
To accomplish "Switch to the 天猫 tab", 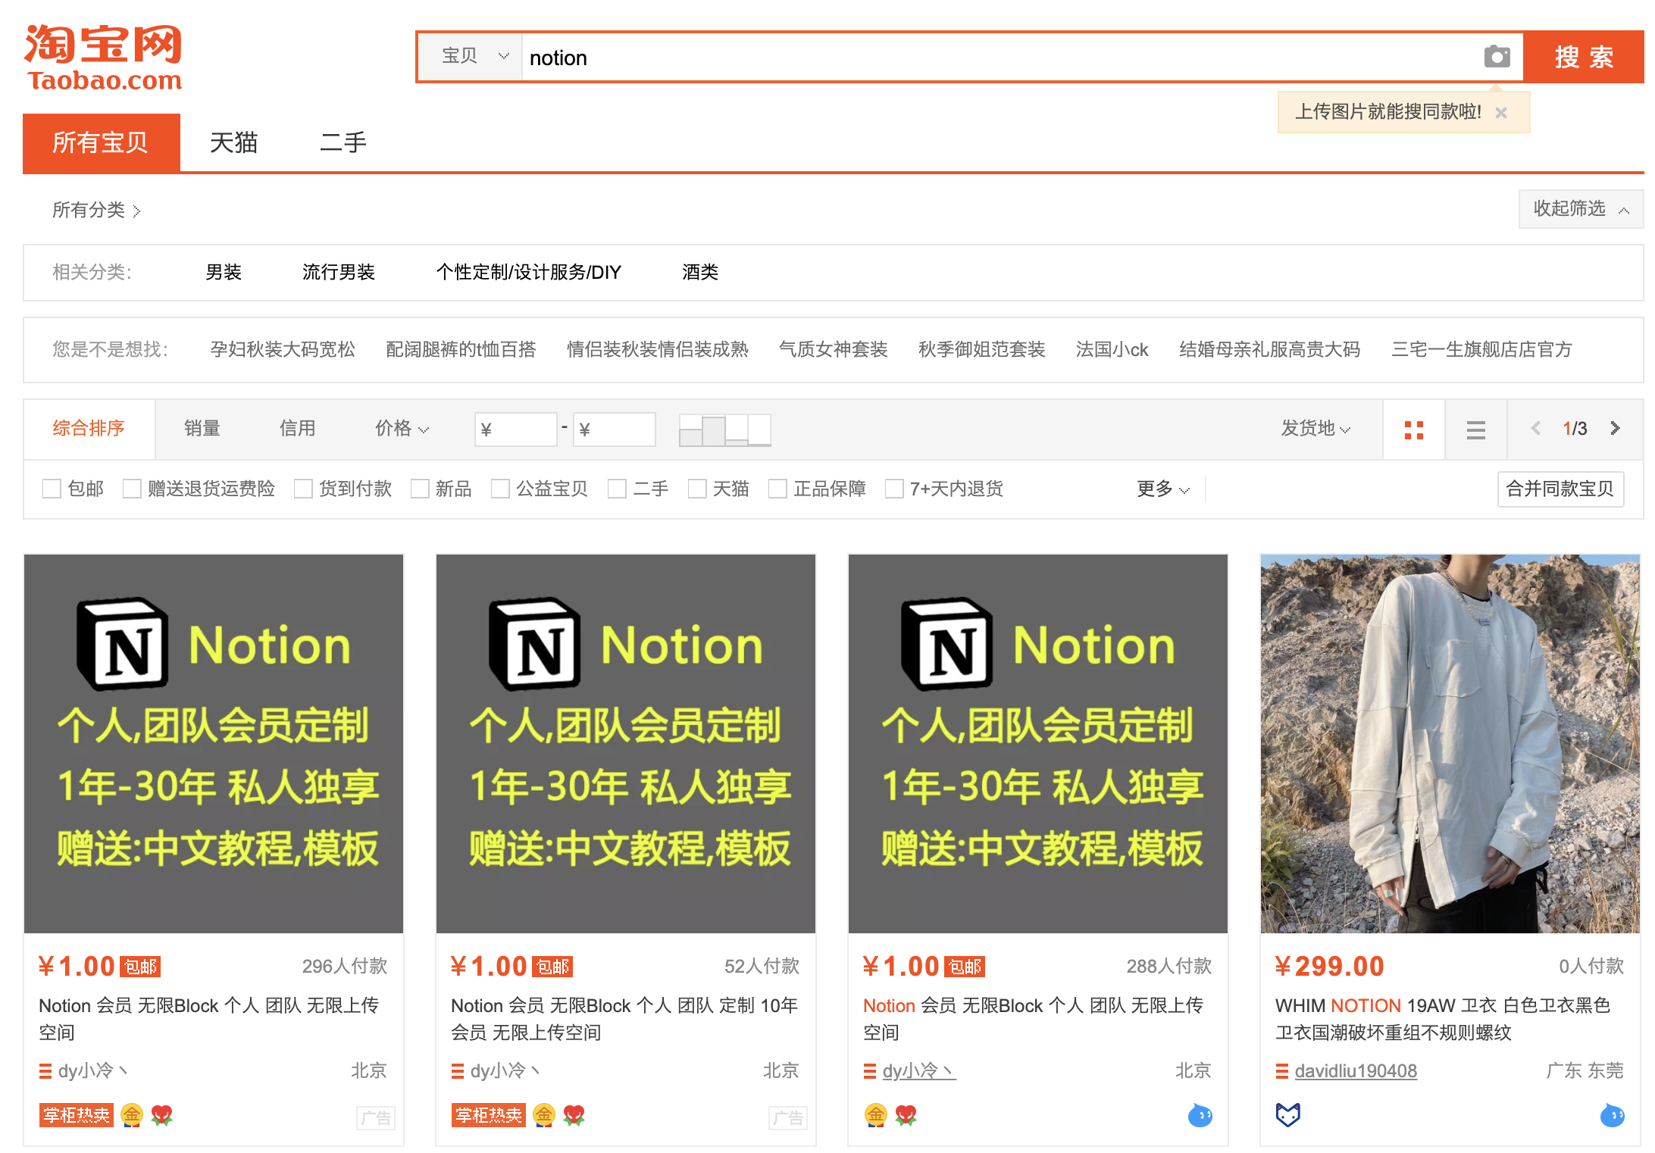I will pyautogui.click(x=233, y=143).
